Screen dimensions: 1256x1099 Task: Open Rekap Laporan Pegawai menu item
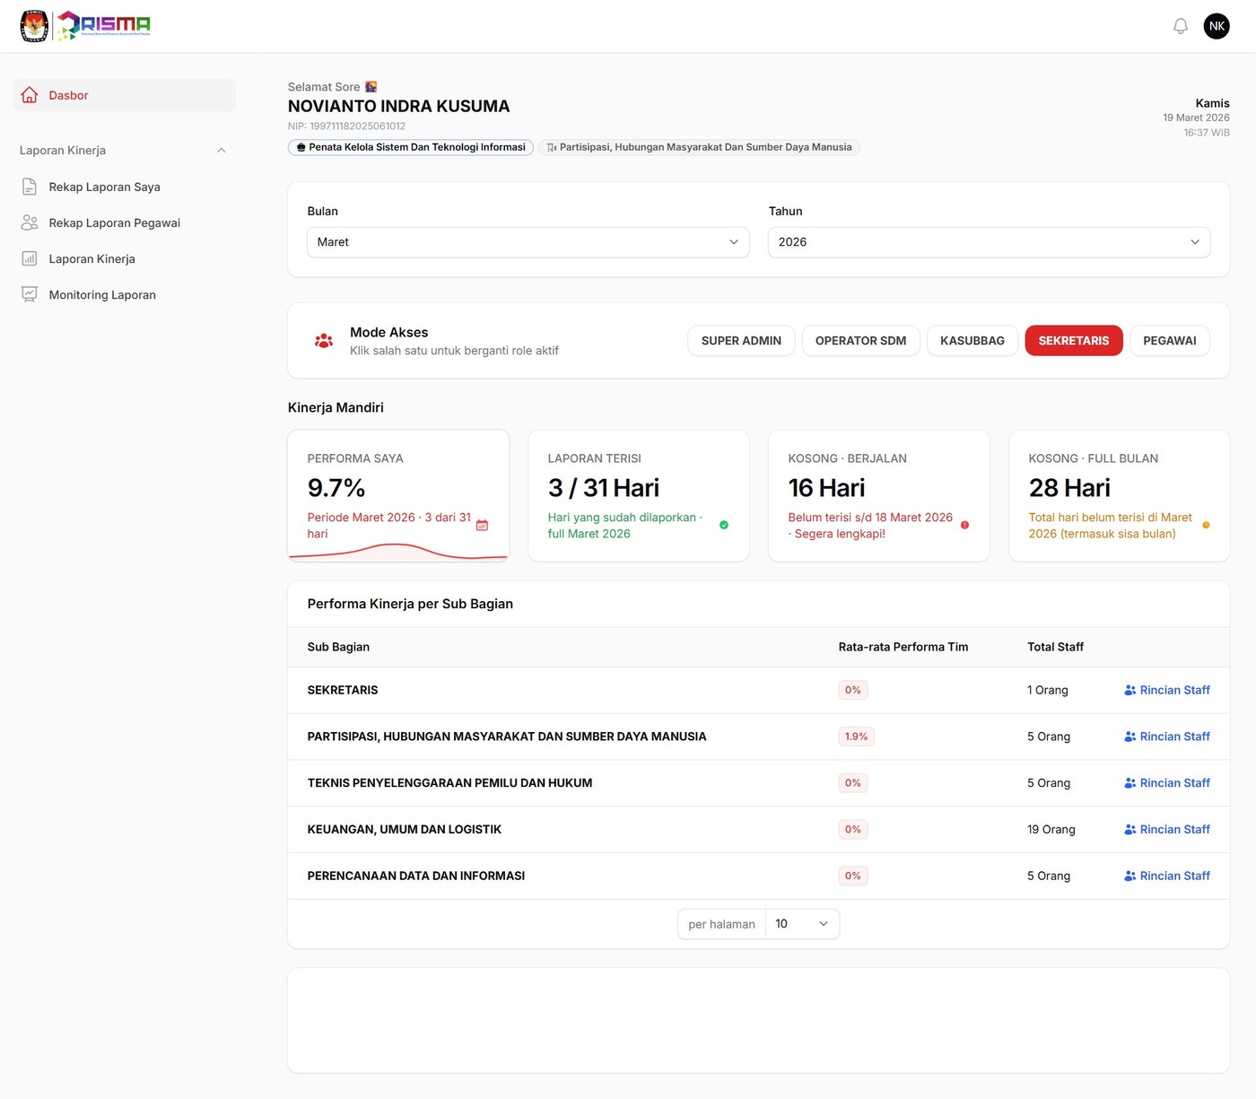pos(115,222)
